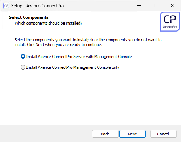Close the Axence ConnectPro setup window
181x142 pixels.
pos(172,5)
